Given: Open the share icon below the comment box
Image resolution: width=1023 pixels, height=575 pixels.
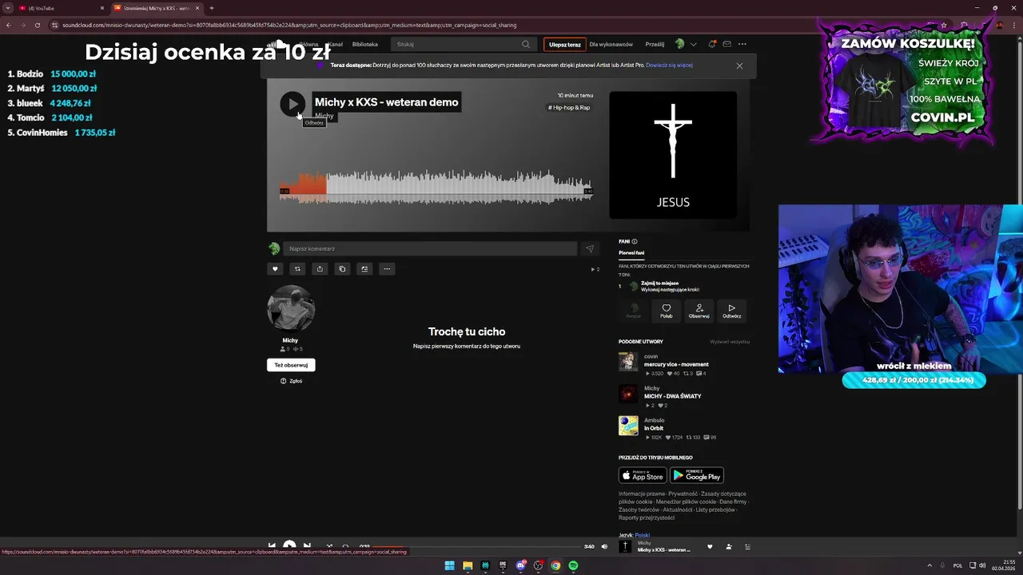Looking at the screenshot, I should coord(320,269).
